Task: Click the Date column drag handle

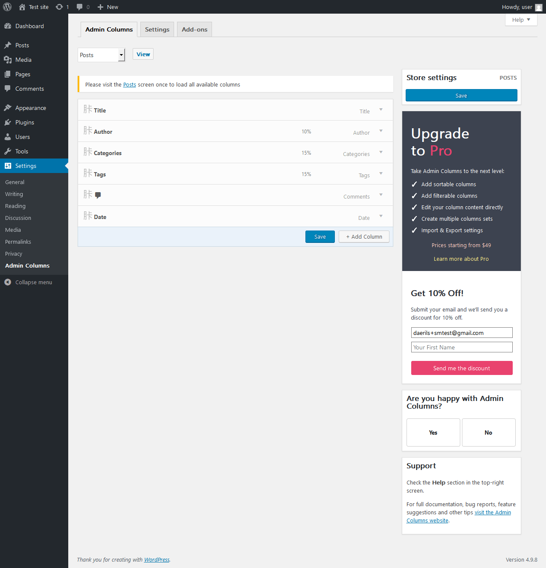Action: pyautogui.click(x=88, y=216)
